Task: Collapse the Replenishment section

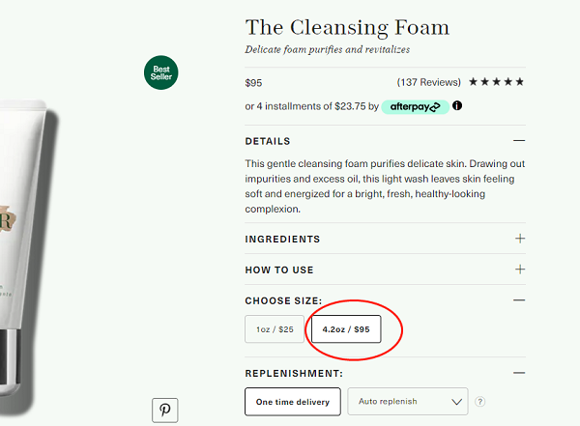Action: [519, 373]
